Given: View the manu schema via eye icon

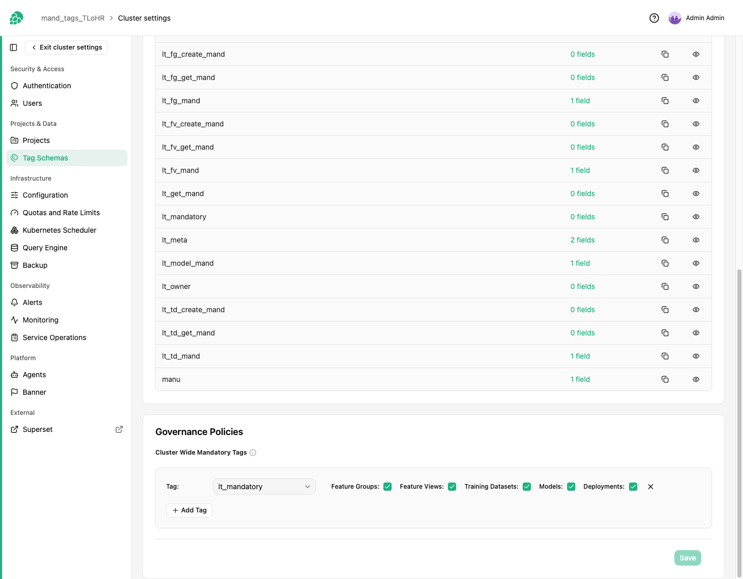Looking at the screenshot, I should click(x=696, y=379).
